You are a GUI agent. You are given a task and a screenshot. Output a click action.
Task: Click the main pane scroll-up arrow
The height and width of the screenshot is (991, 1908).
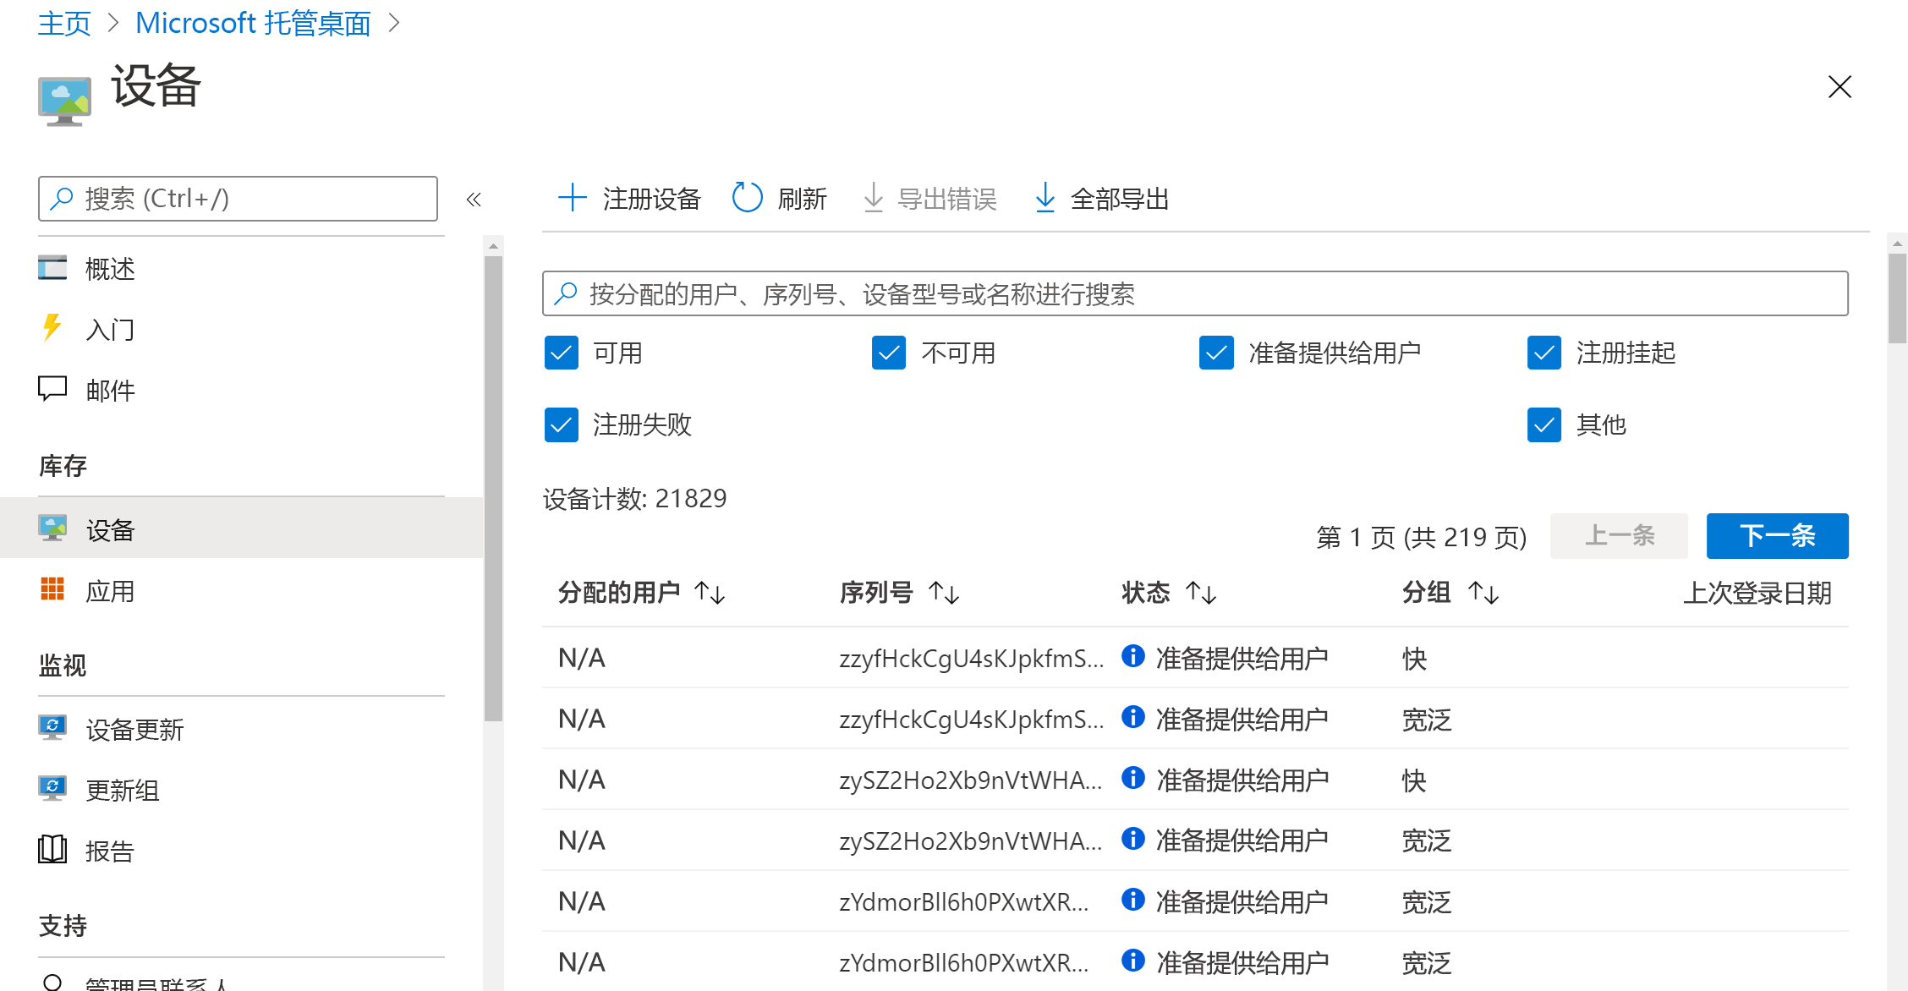1898,244
